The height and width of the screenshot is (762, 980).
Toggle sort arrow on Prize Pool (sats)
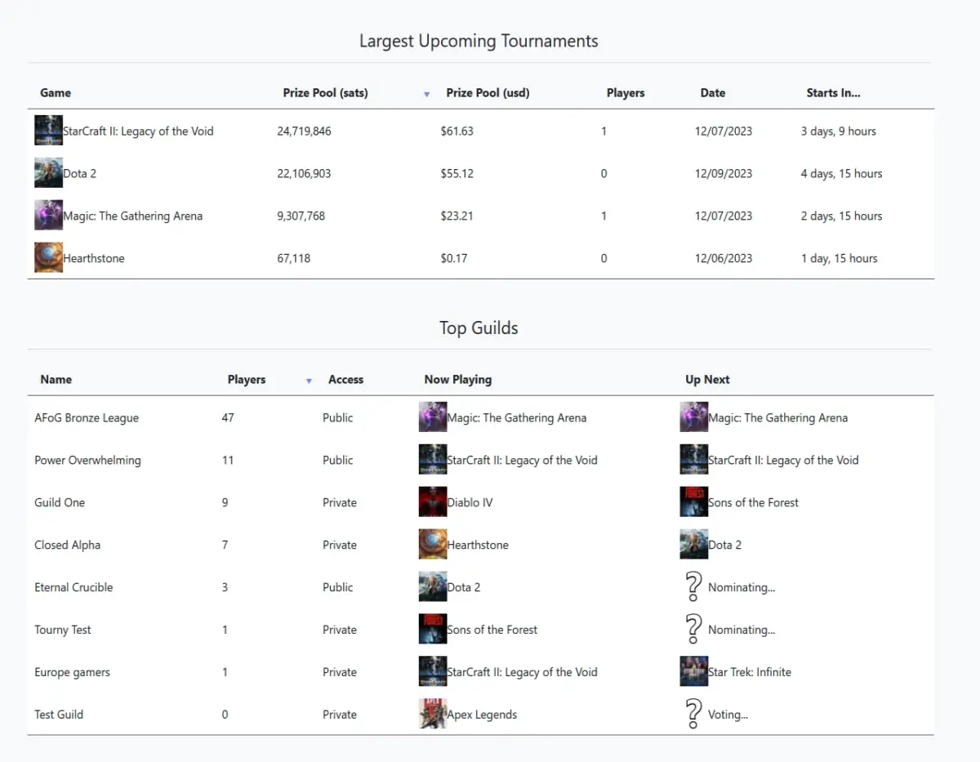[426, 95]
